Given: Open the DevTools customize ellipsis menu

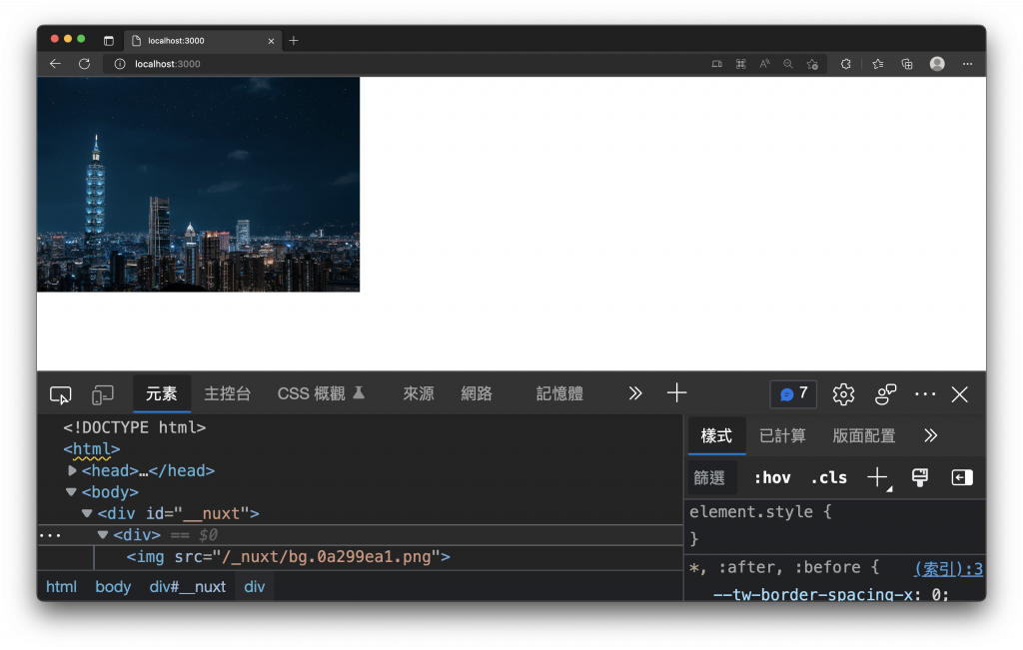Looking at the screenshot, I should 925,394.
